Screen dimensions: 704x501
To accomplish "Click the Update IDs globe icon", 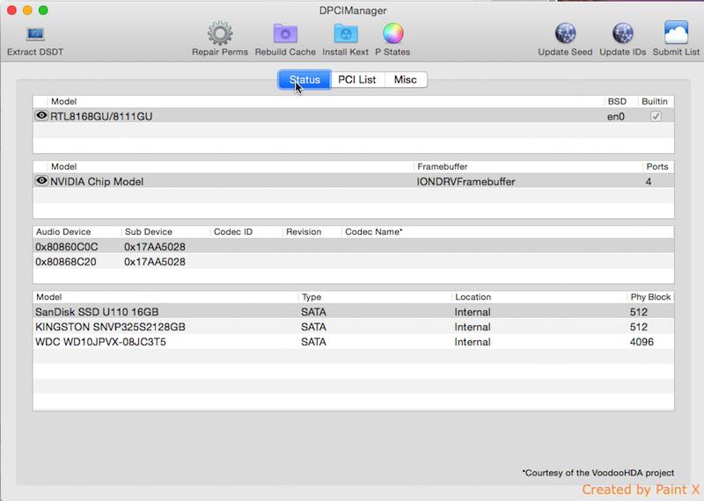I will [622, 35].
